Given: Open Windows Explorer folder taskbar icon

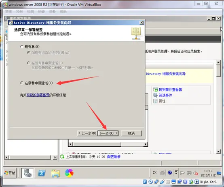Looking at the screenshot, I should (x=55, y=173).
